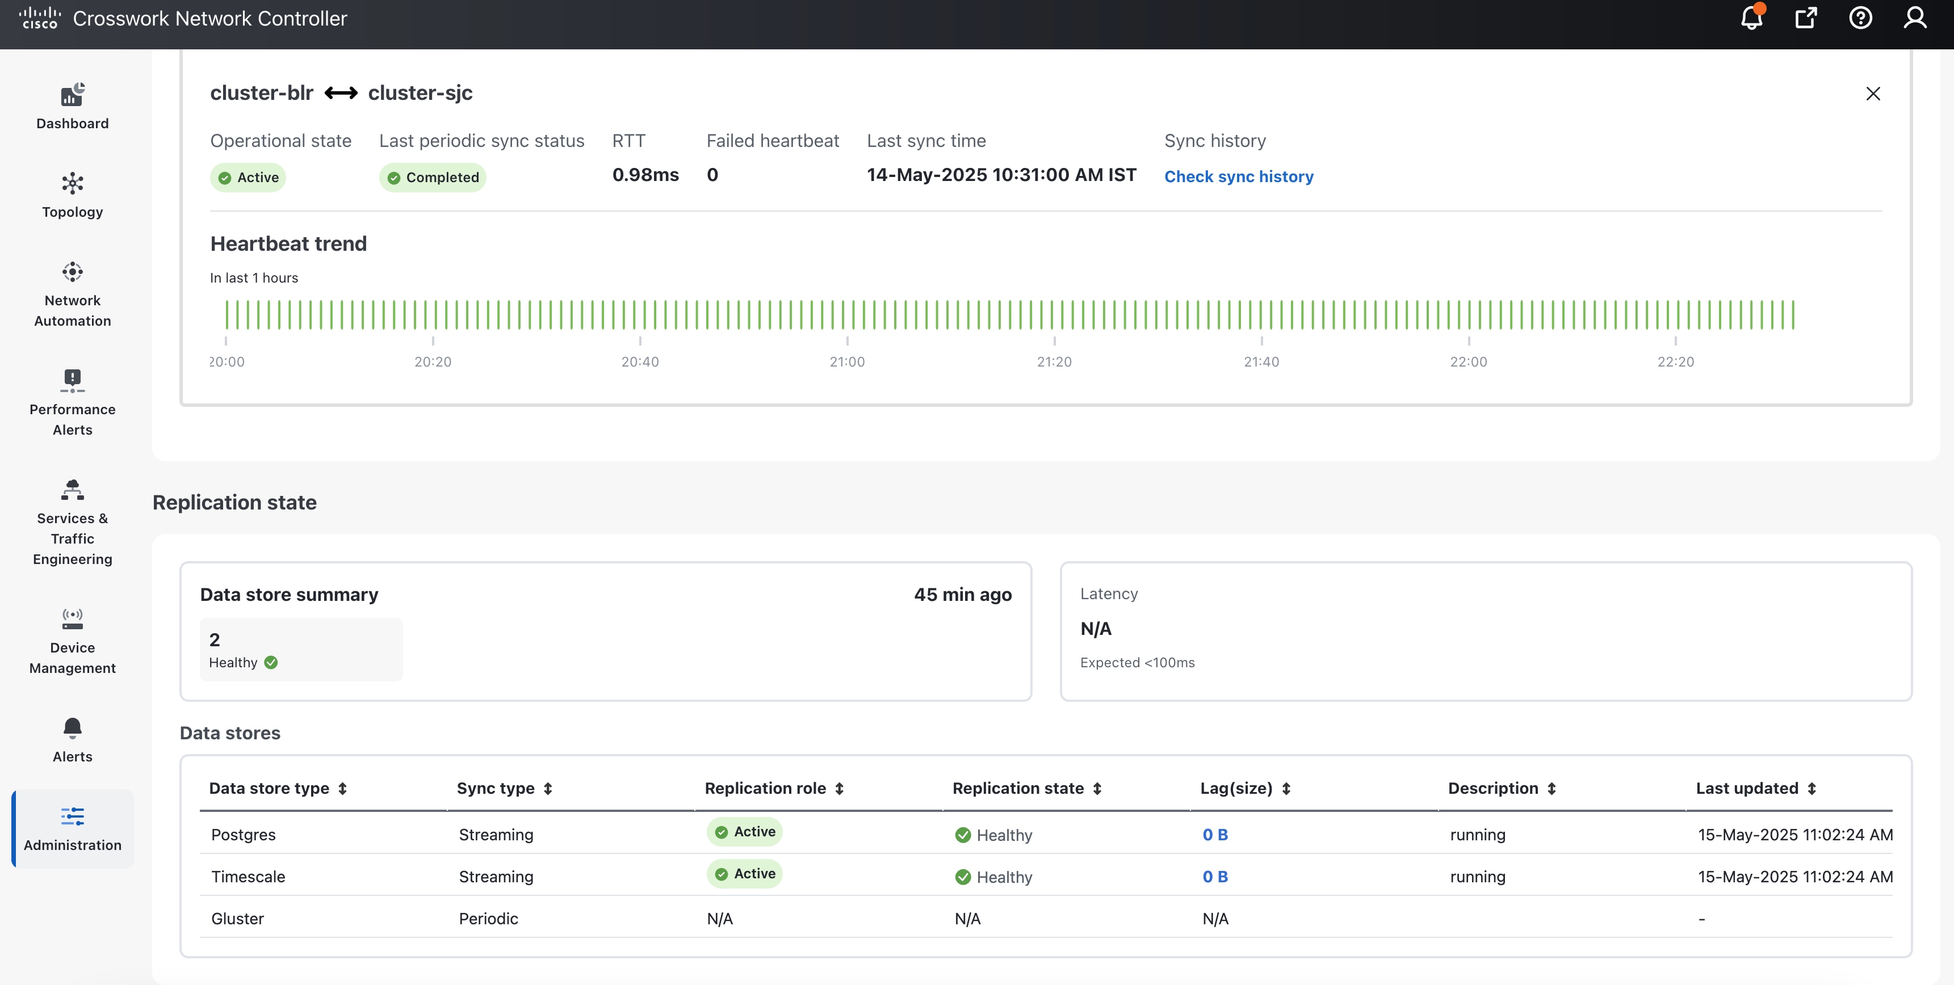
Task: Sort by Description column
Action: [1502, 789]
